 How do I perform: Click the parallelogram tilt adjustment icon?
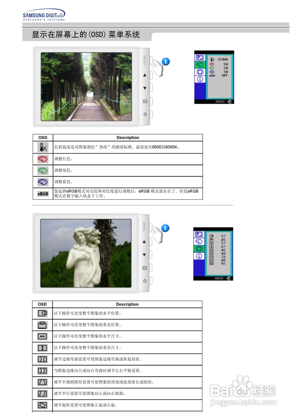click(x=42, y=393)
